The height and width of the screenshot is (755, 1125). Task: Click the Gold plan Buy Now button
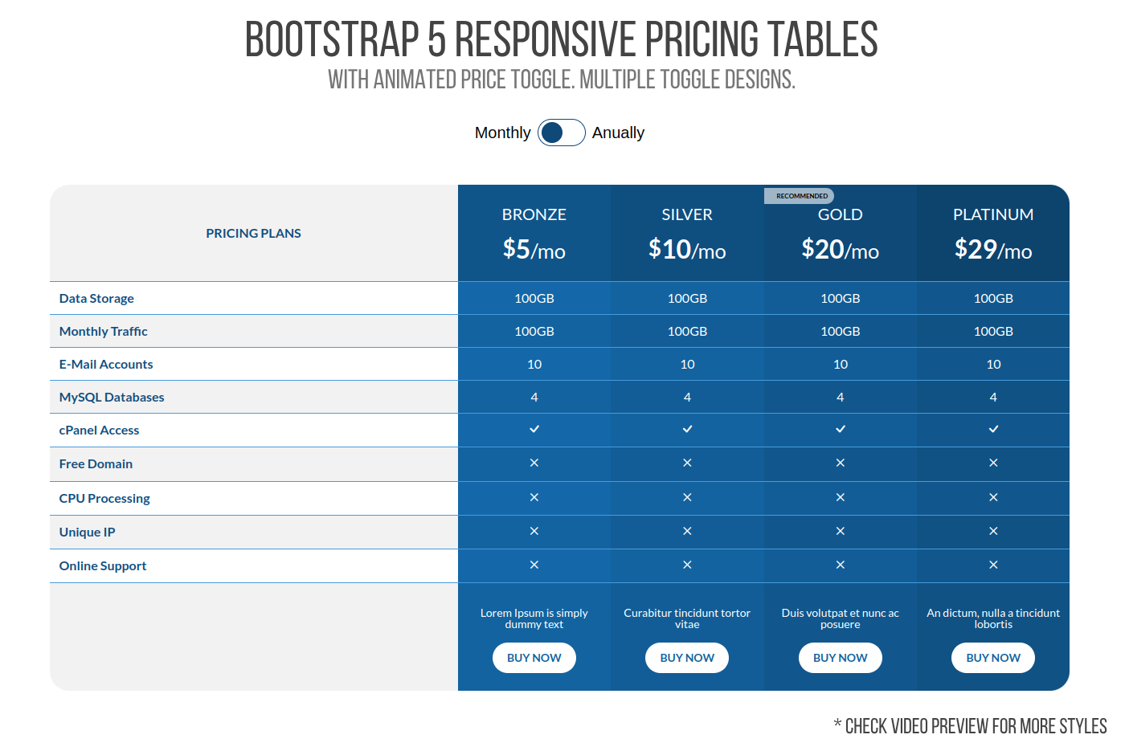(841, 658)
